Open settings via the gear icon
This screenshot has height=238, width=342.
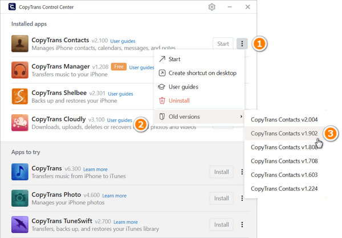click(212, 7)
